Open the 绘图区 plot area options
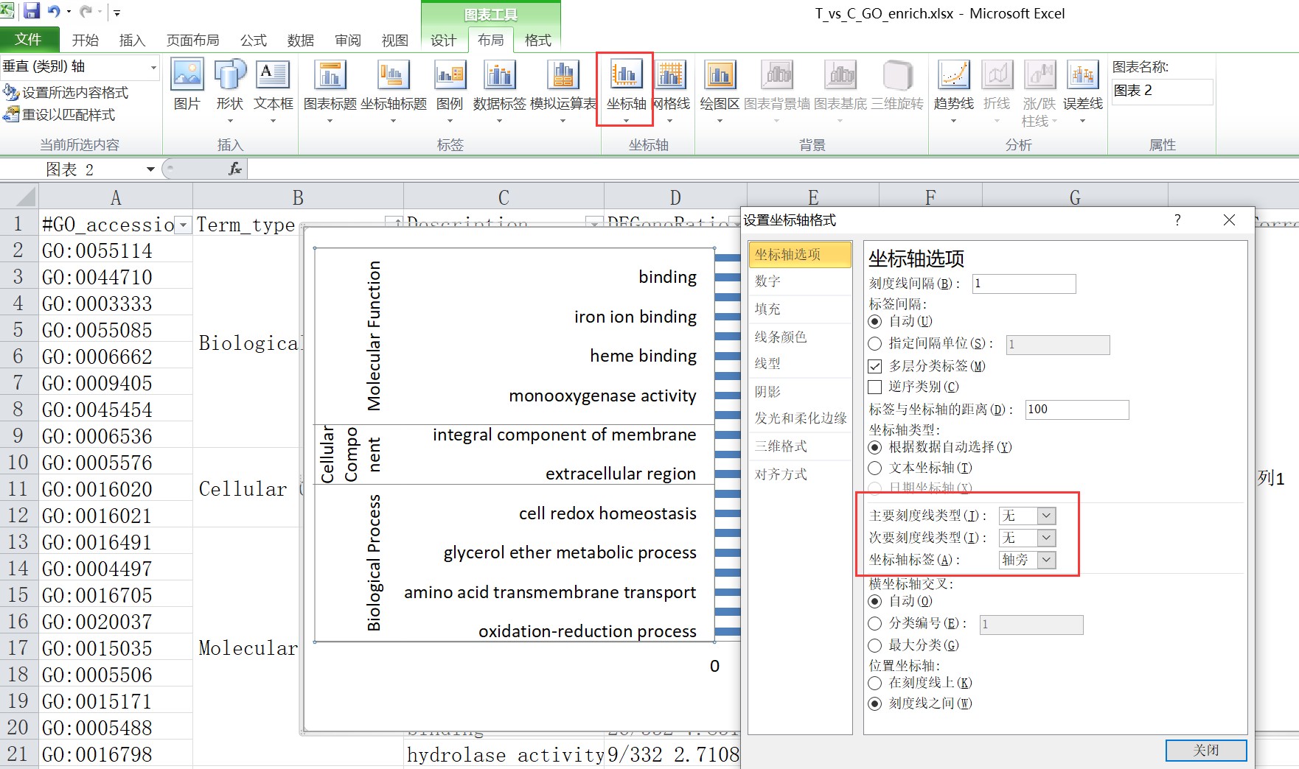Image resolution: width=1299 pixels, height=769 pixels. 720,90
